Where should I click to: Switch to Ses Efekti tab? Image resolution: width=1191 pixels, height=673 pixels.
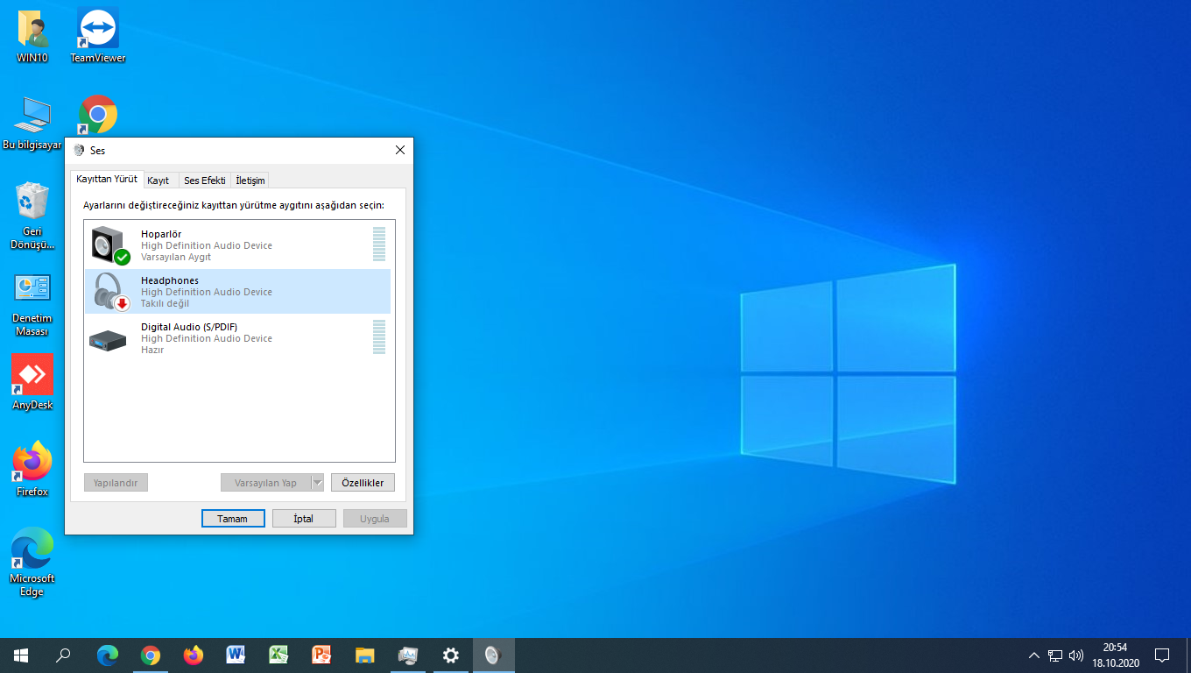205,181
